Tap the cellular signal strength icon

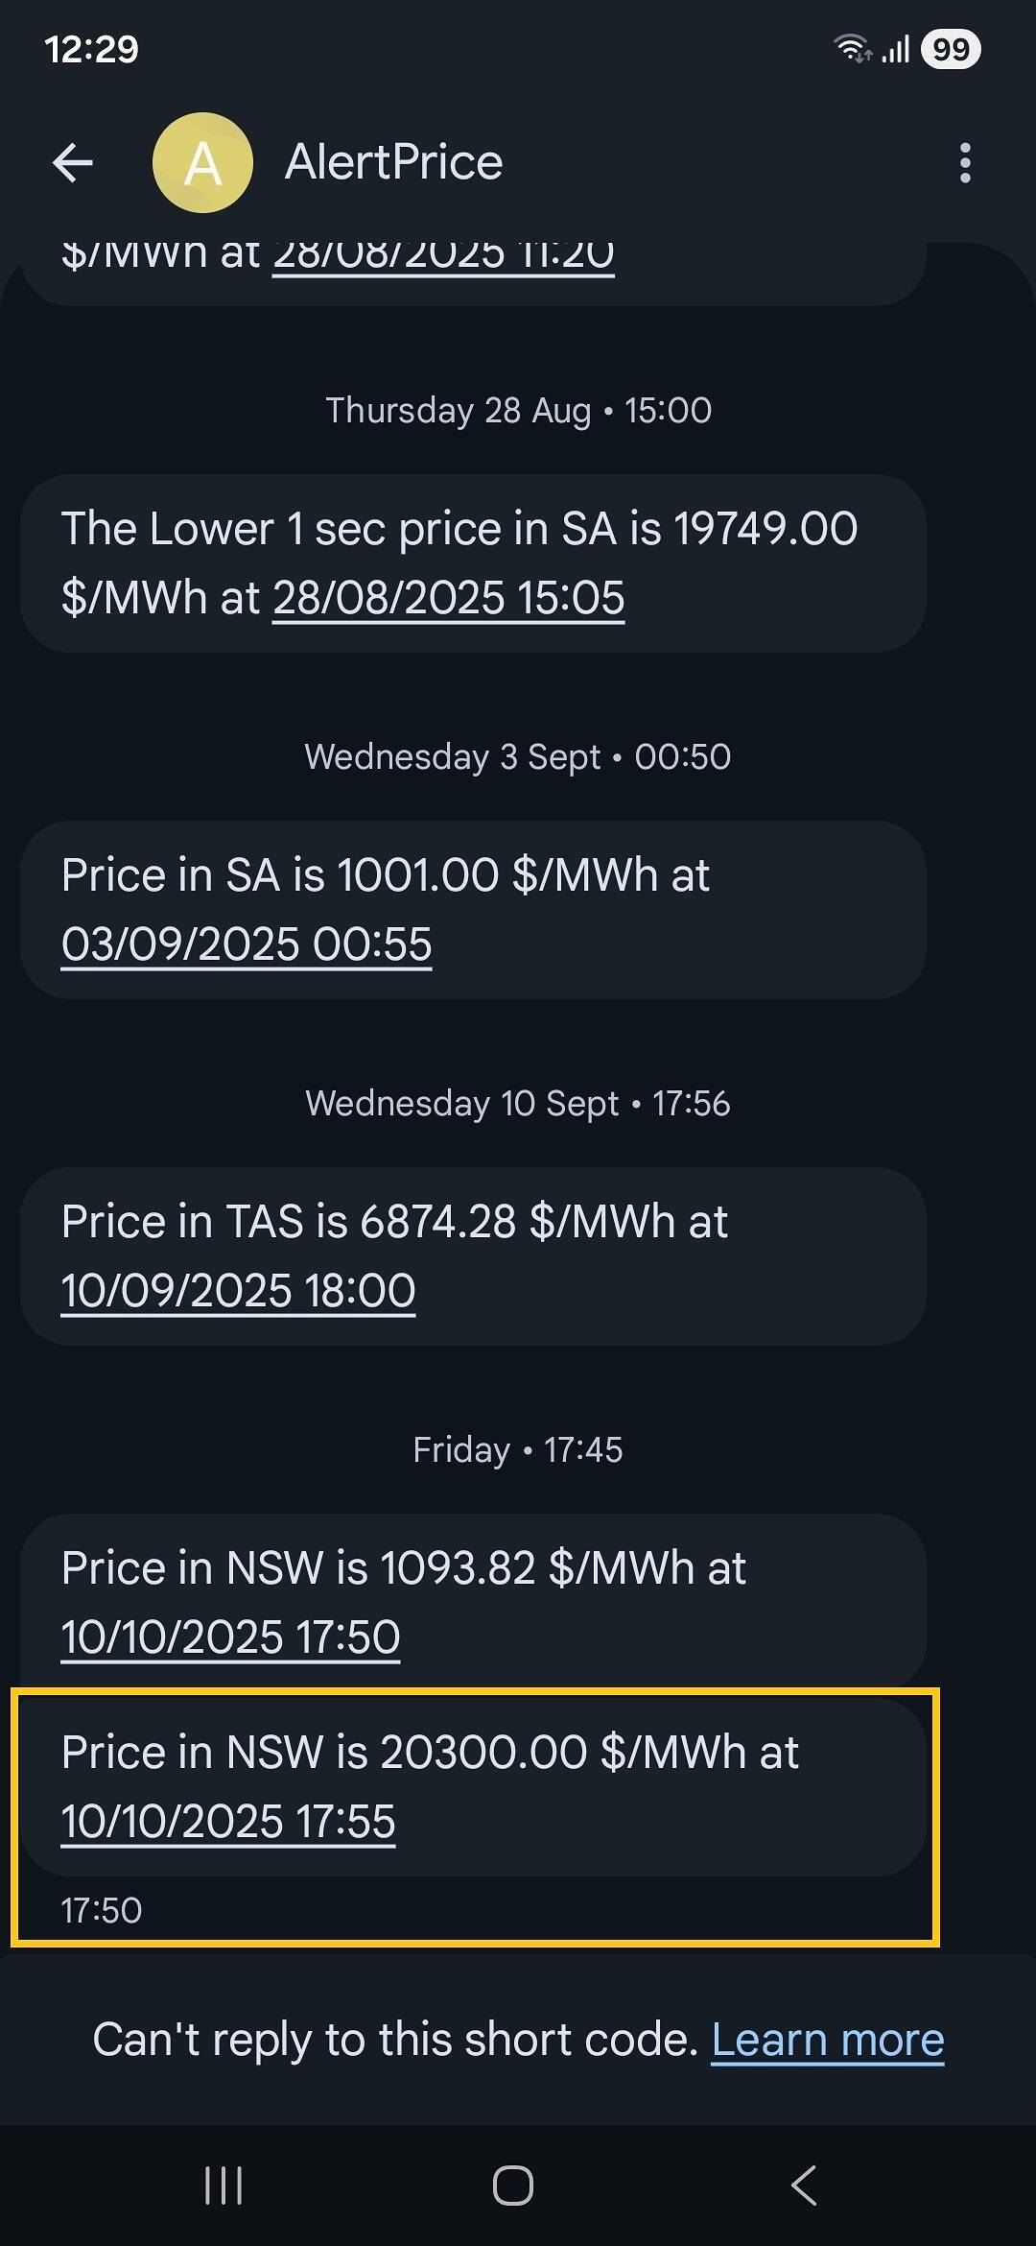point(896,49)
